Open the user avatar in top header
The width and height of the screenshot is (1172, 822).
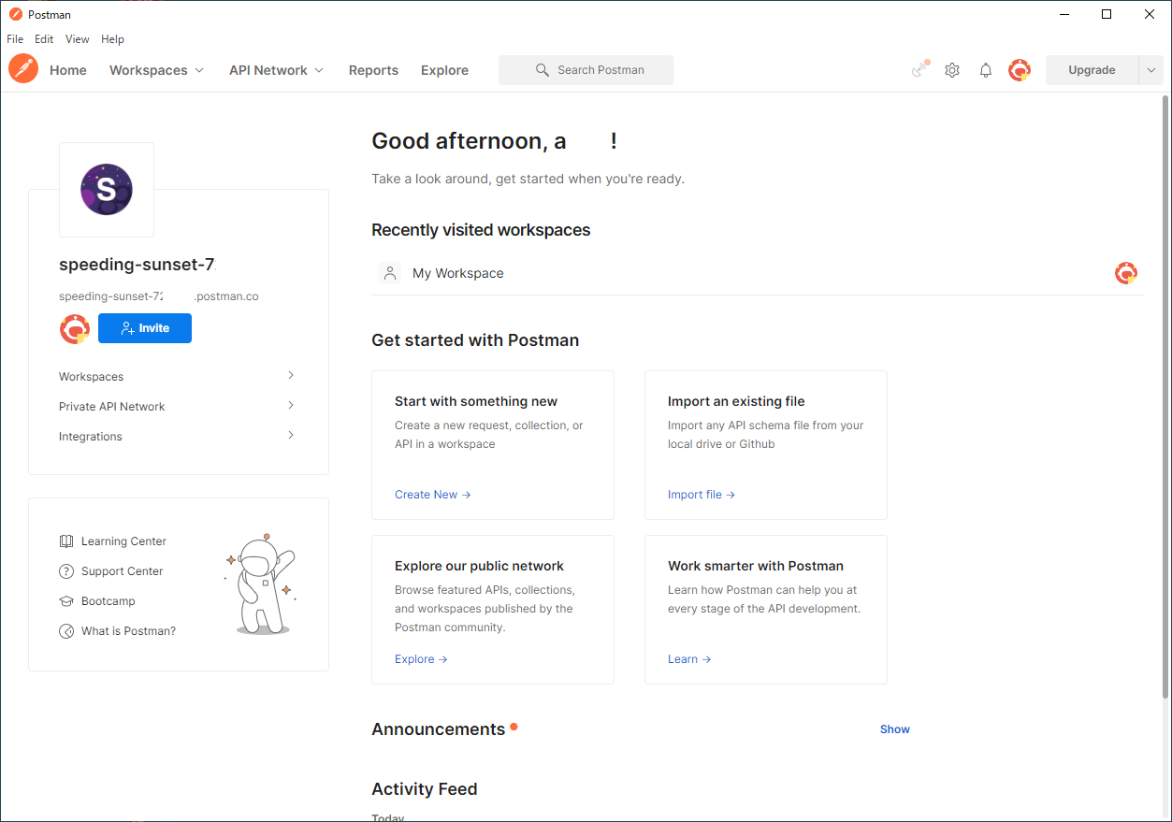(1020, 70)
